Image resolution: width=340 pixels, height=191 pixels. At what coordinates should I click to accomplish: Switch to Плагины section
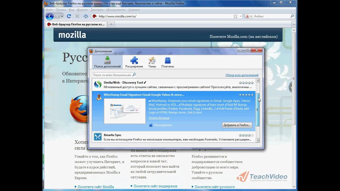coord(168,62)
